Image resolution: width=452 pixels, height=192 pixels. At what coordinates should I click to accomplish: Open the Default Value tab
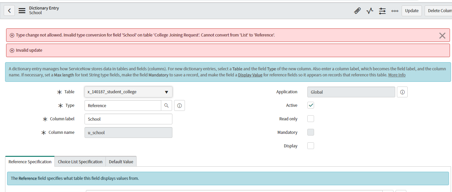click(121, 162)
